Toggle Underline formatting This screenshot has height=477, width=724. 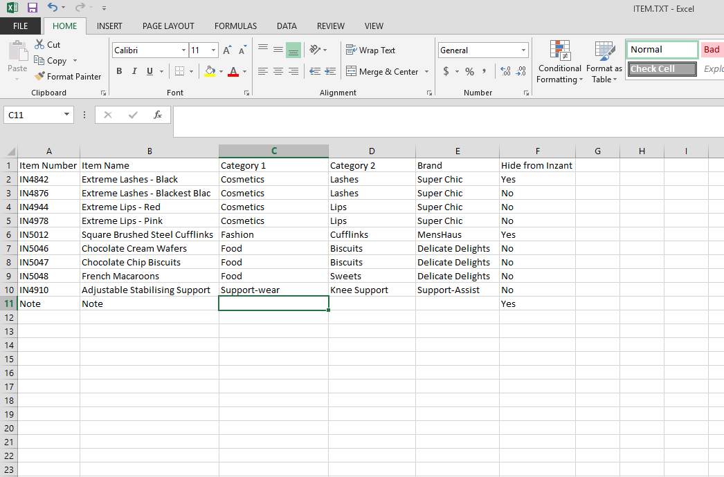pyautogui.click(x=150, y=71)
